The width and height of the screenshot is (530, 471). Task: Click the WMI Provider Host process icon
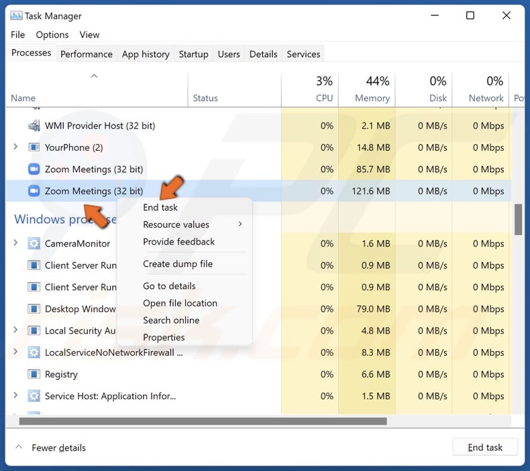tap(34, 125)
